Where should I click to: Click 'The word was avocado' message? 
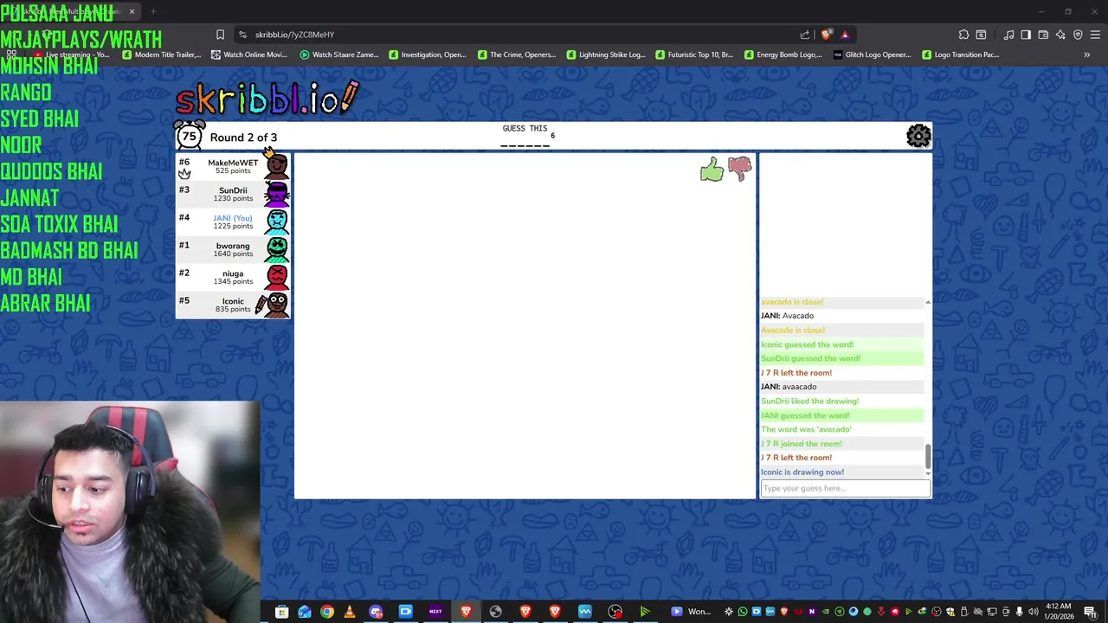806,429
